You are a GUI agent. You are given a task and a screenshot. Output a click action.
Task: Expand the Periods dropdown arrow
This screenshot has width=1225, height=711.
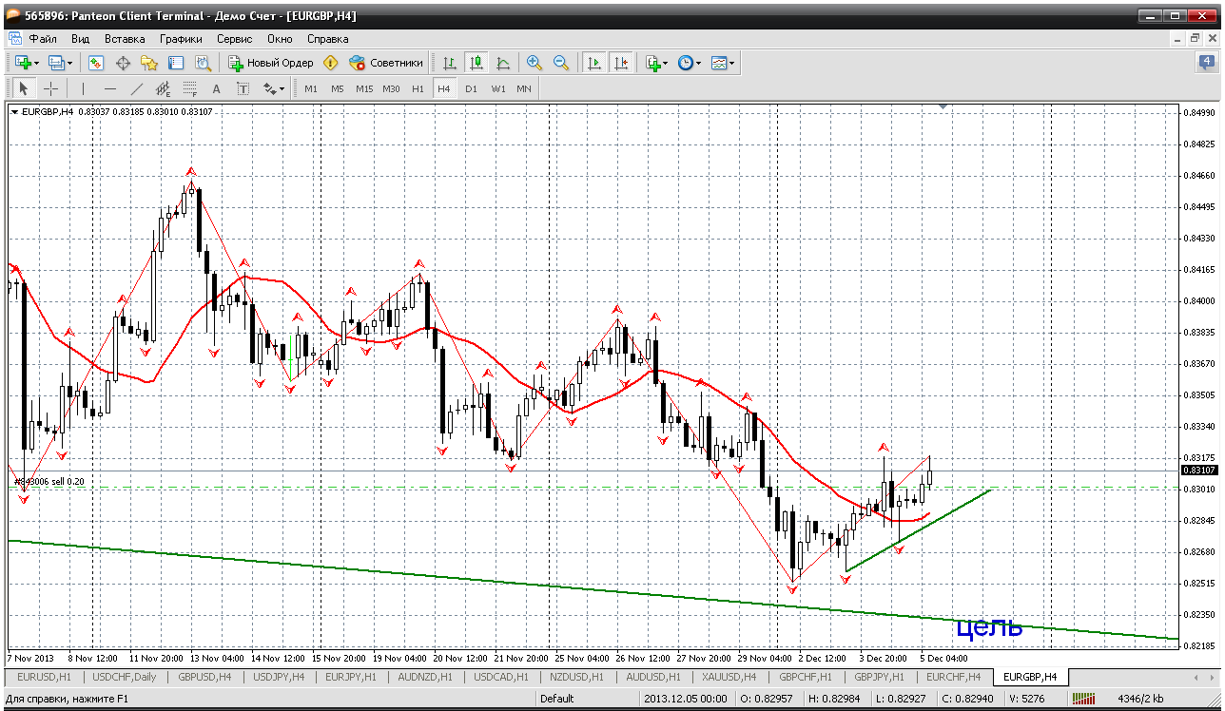(x=698, y=63)
